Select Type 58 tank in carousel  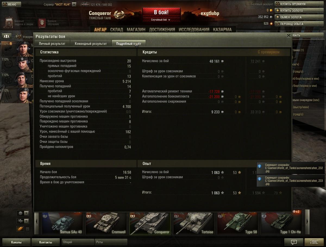click(238, 224)
